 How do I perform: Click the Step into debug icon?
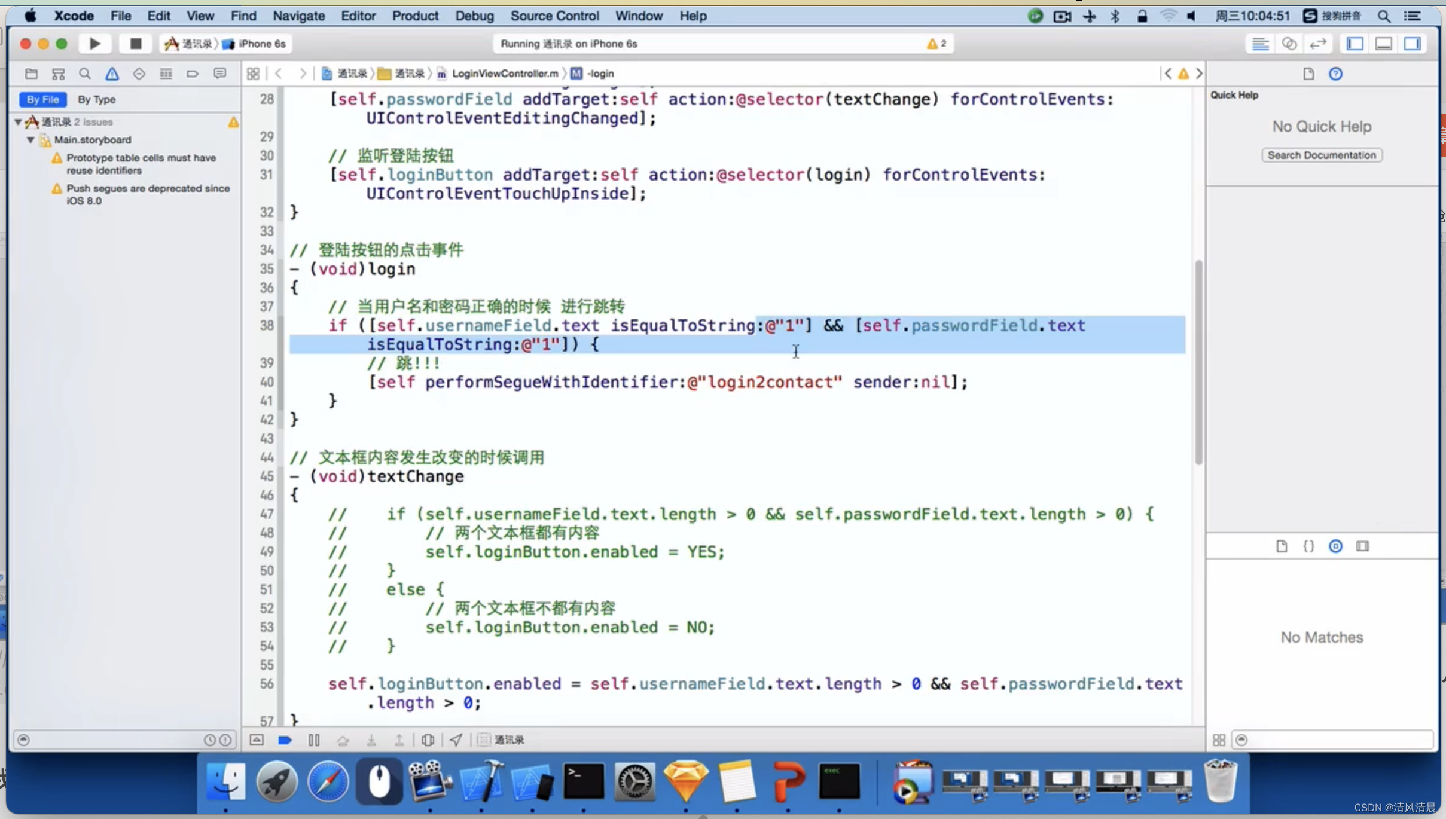tap(371, 740)
